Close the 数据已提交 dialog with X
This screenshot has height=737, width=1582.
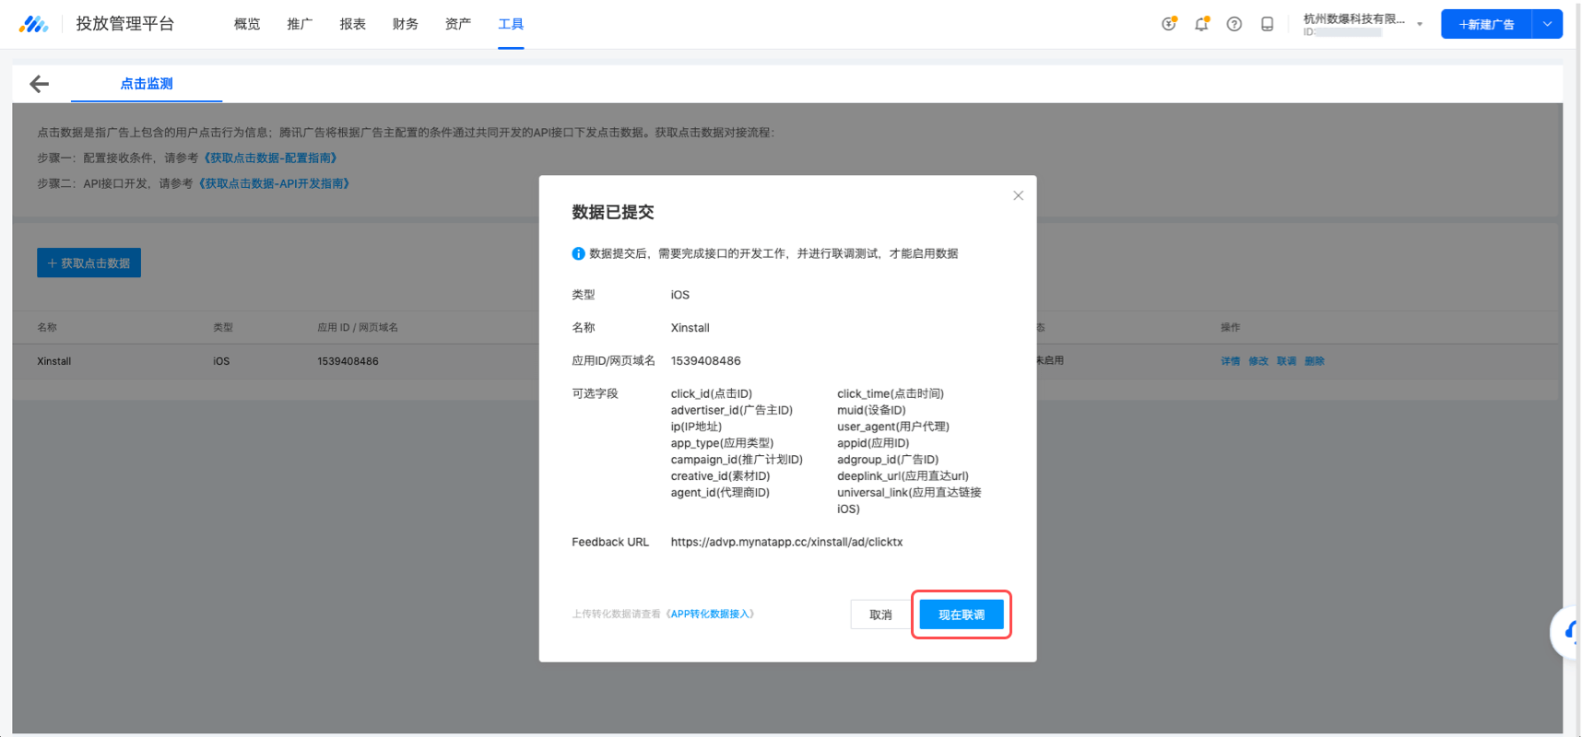pyautogui.click(x=1018, y=195)
